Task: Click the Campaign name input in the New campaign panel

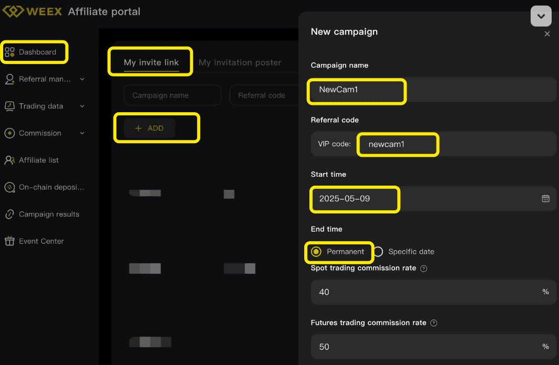Action: tap(433, 90)
